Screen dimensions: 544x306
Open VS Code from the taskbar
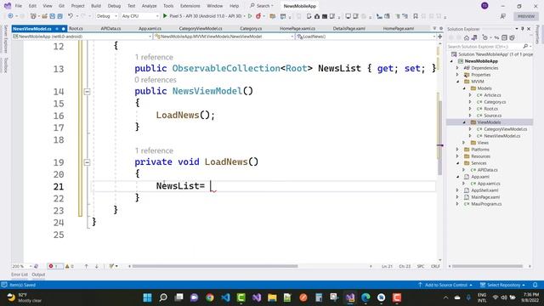[x=225, y=297]
